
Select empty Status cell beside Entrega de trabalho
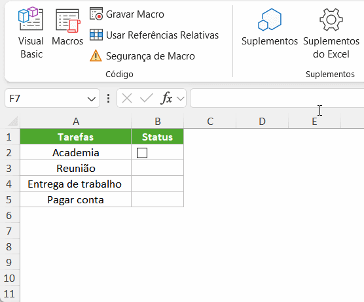point(158,184)
